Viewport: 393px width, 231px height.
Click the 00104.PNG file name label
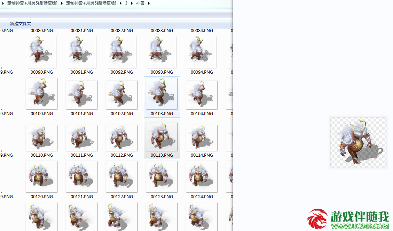tap(202, 114)
